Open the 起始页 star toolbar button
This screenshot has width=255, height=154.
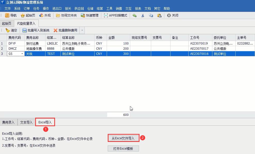coord(28,15)
